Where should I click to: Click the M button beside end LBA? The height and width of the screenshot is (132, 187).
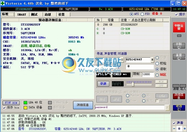pyautogui.click(x=152, y=59)
